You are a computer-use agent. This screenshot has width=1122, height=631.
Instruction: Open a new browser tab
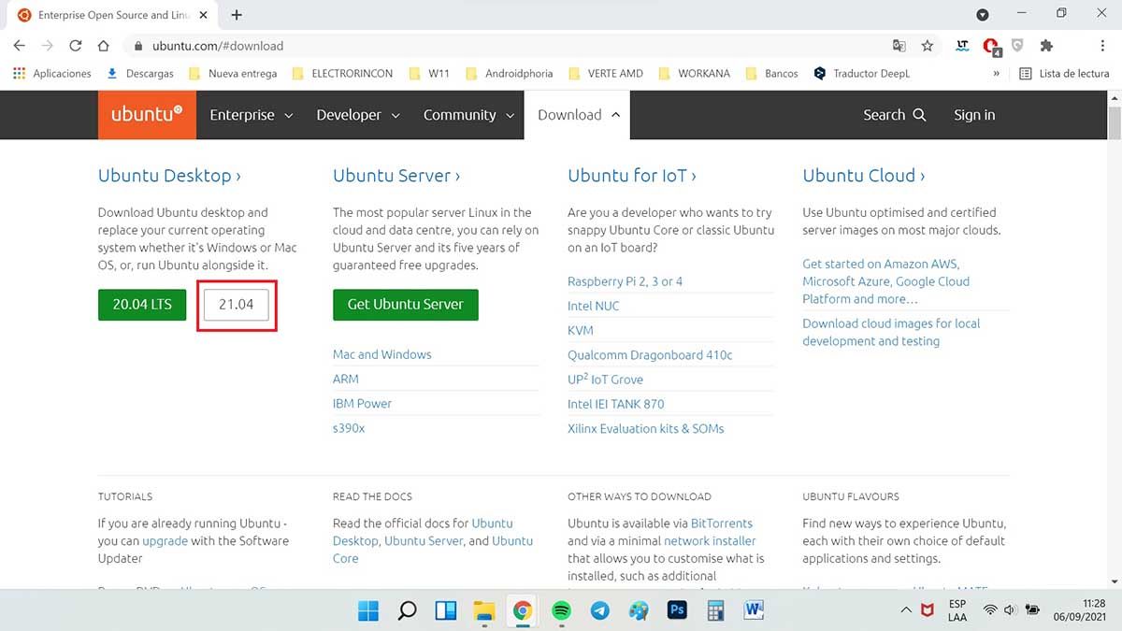pyautogui.click(x=237, y=15)
